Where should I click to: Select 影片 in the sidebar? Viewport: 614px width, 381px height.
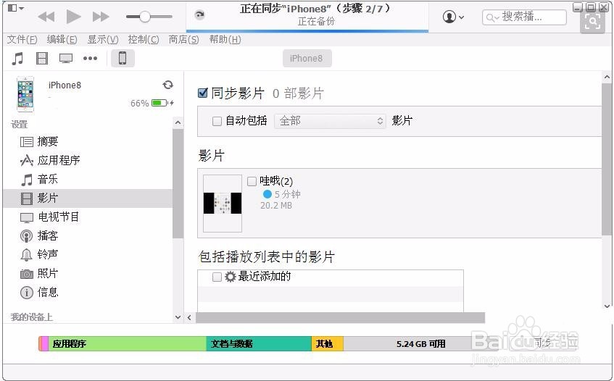pos(88,198)
